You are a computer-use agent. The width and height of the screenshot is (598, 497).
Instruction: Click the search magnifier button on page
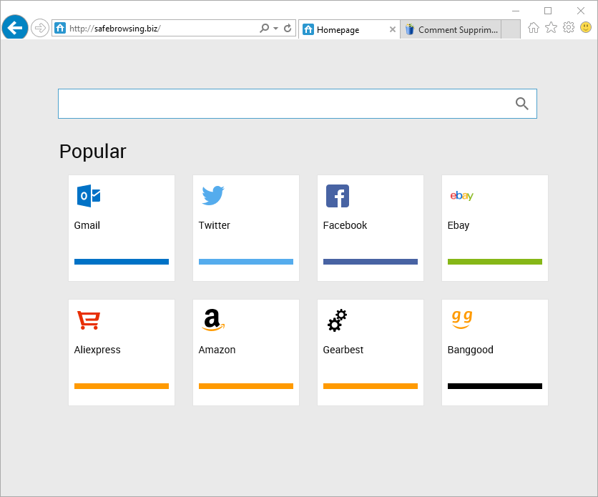pos(521,104)
